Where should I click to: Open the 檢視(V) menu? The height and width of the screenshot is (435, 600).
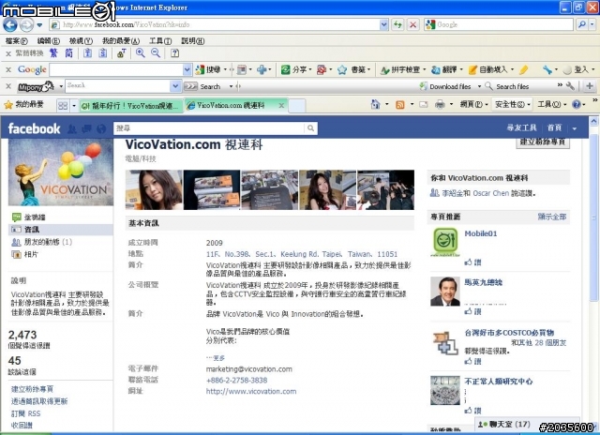coord(81,41)
